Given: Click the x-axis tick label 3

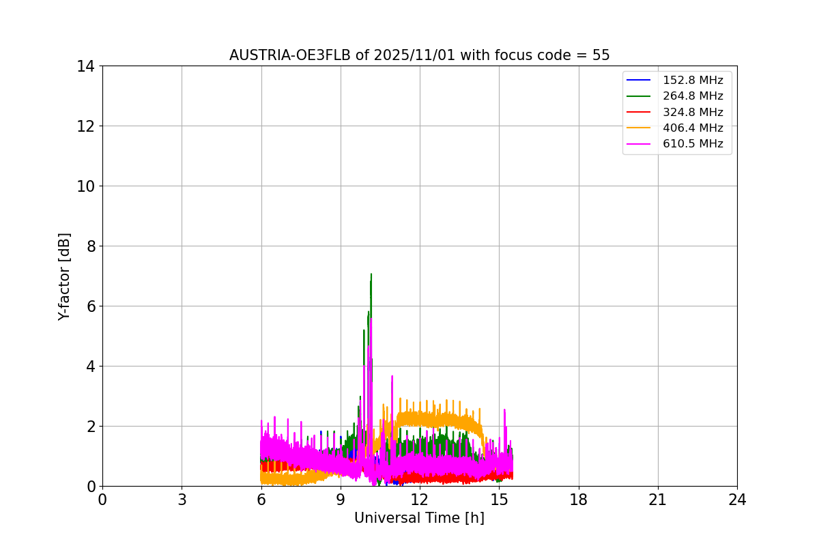Looking at the screenshot, I should (182, 500).
